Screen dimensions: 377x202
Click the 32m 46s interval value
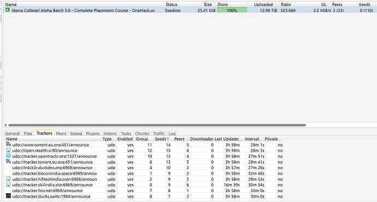click(256, 174)
